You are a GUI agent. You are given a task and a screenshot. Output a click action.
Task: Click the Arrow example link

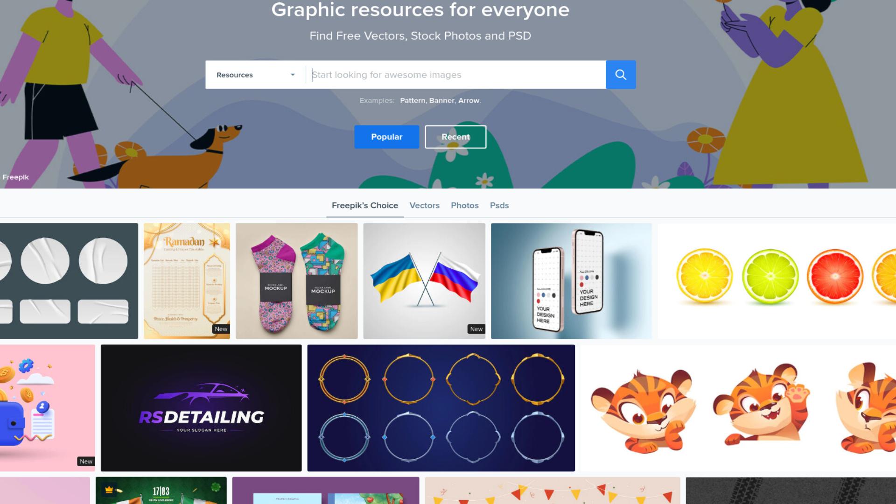(x=469, y=100)
